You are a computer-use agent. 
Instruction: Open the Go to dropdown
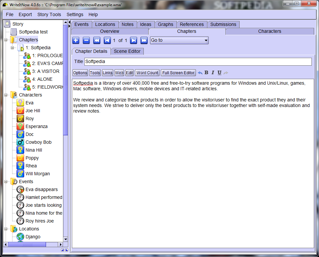pos(179,40)
